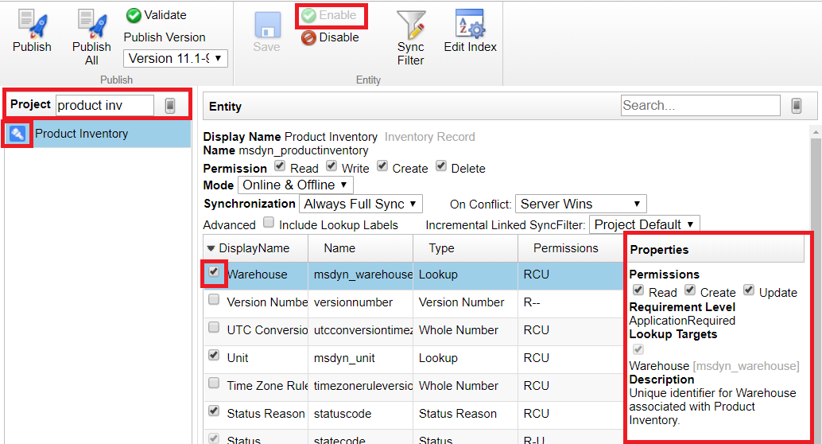Click the Type column header
The width and height of the screenshot is (822, 444).
[x=441, y=248]
